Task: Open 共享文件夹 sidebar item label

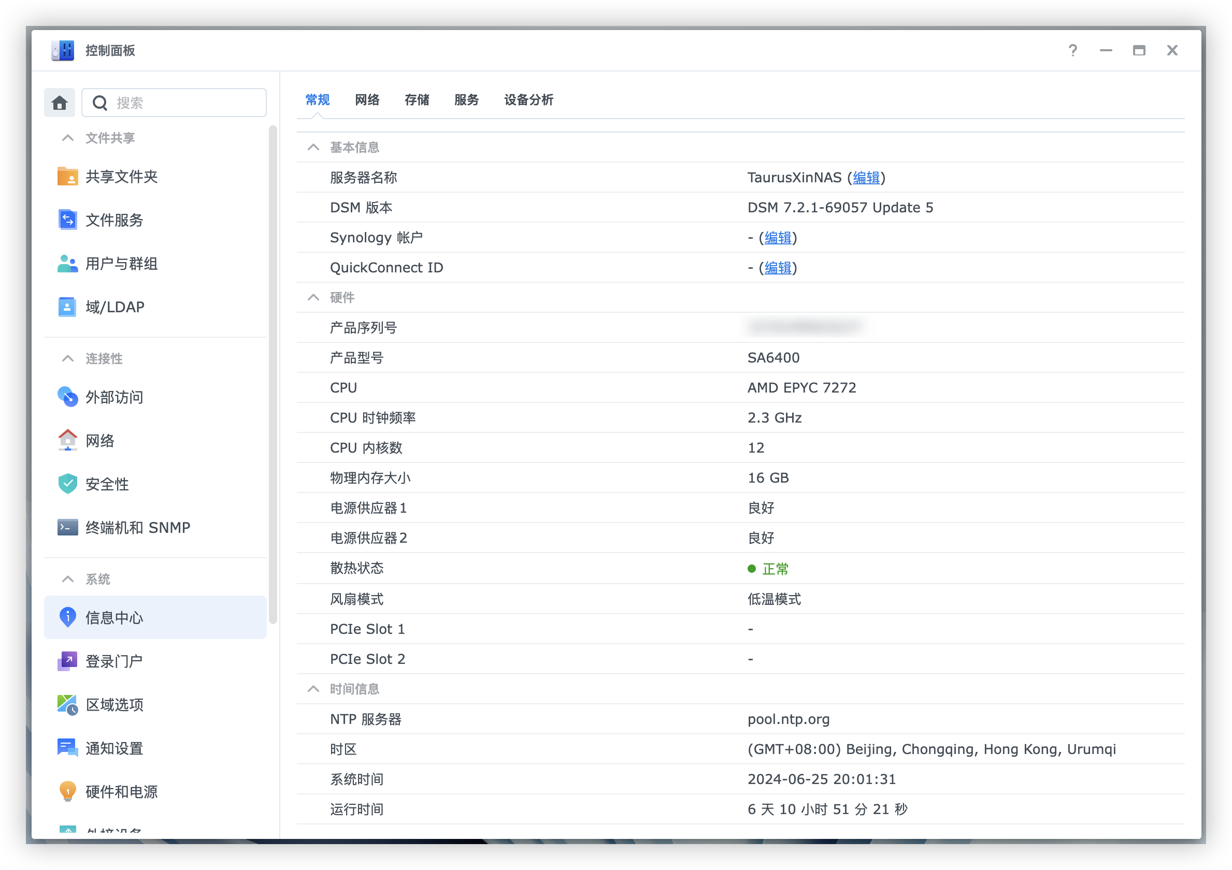Action: pyautogui.click(x=122, y=177)
